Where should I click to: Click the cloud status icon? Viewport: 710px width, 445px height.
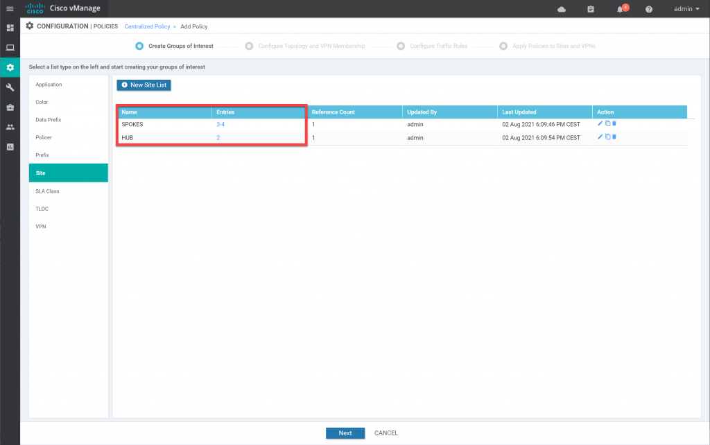[x=561, y=8]
